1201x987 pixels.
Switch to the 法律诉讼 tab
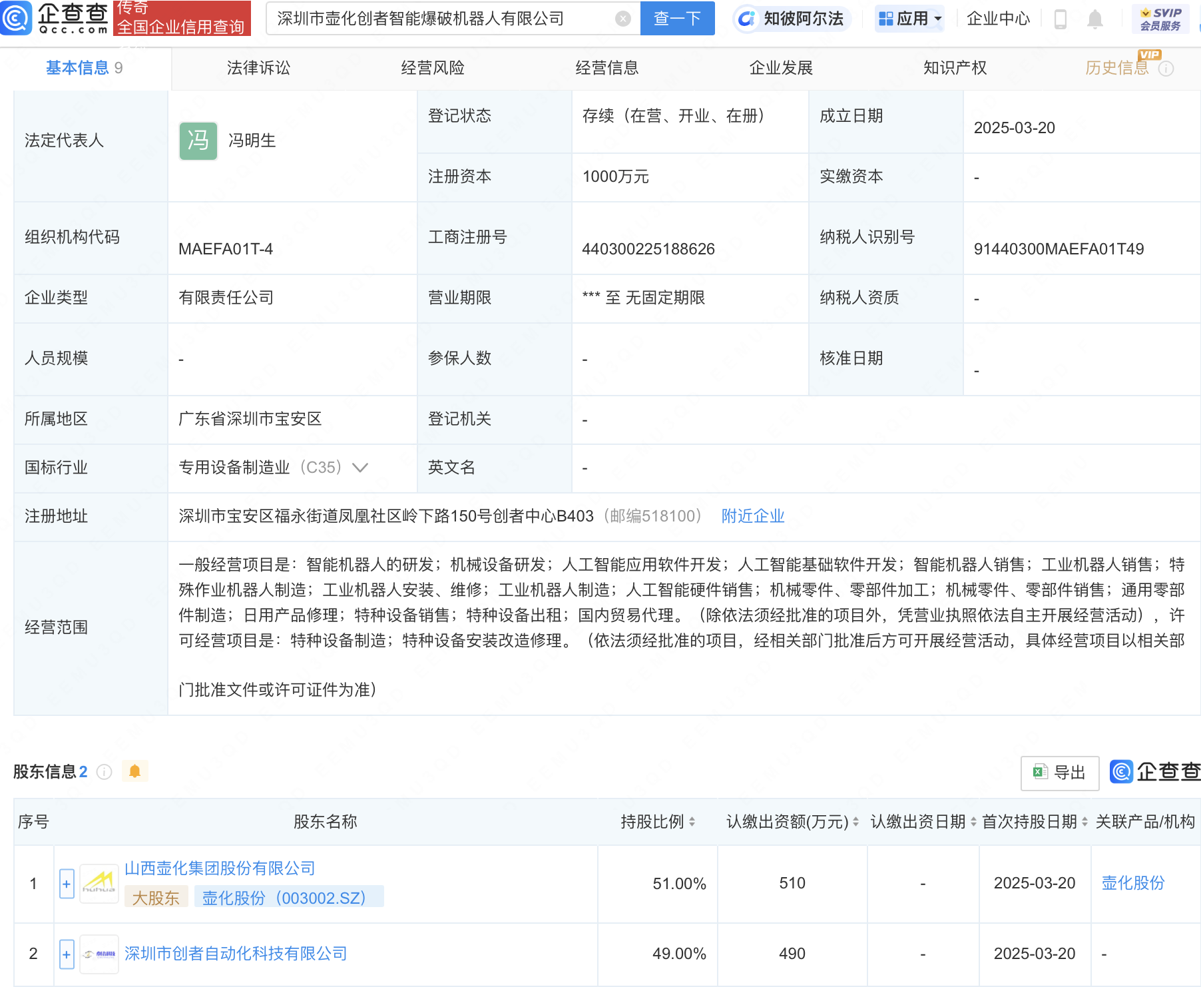(x=258, y=67)
